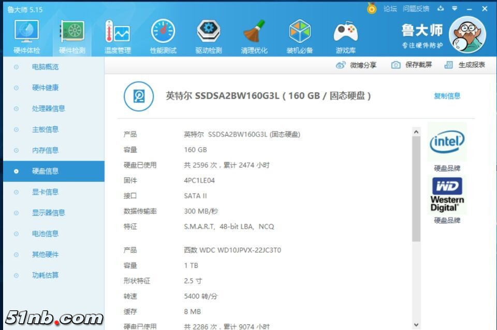Select 显卡信息 sidebar item
Viewport: 497px width, 330px height.
pyautogui.click(x=45, y=192)
